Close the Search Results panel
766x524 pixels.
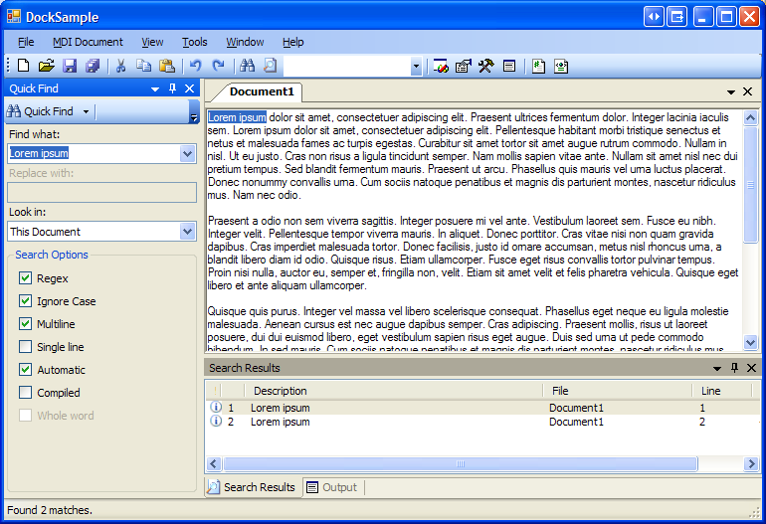(x=751, y=368)
